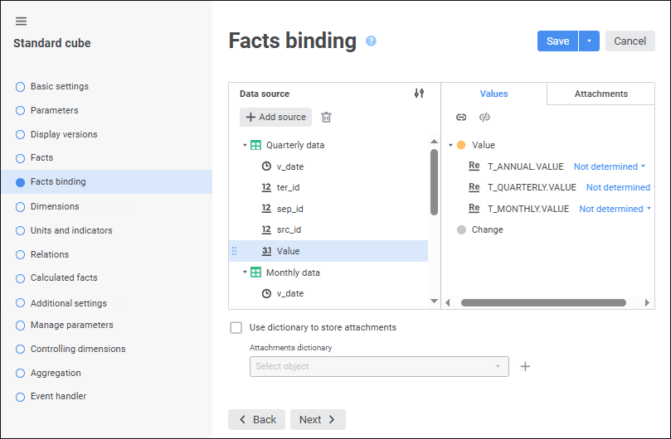Switch to the Values tab
The width and height of the screenshot is (671, 439).
tap(494, 94)
